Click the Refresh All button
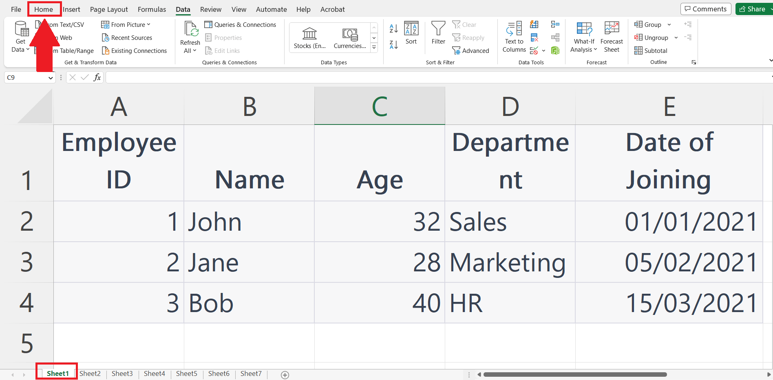Image resolution: width=773 pixels, height=380 pixels. [x=190, y=37]
